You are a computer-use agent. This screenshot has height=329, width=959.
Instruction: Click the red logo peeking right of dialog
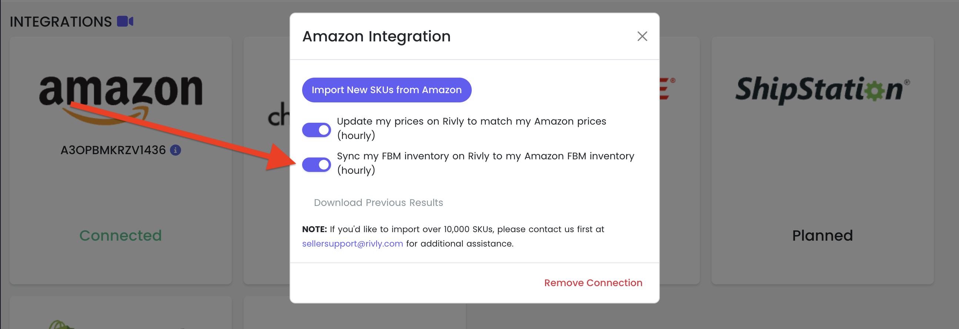point(667,88)
